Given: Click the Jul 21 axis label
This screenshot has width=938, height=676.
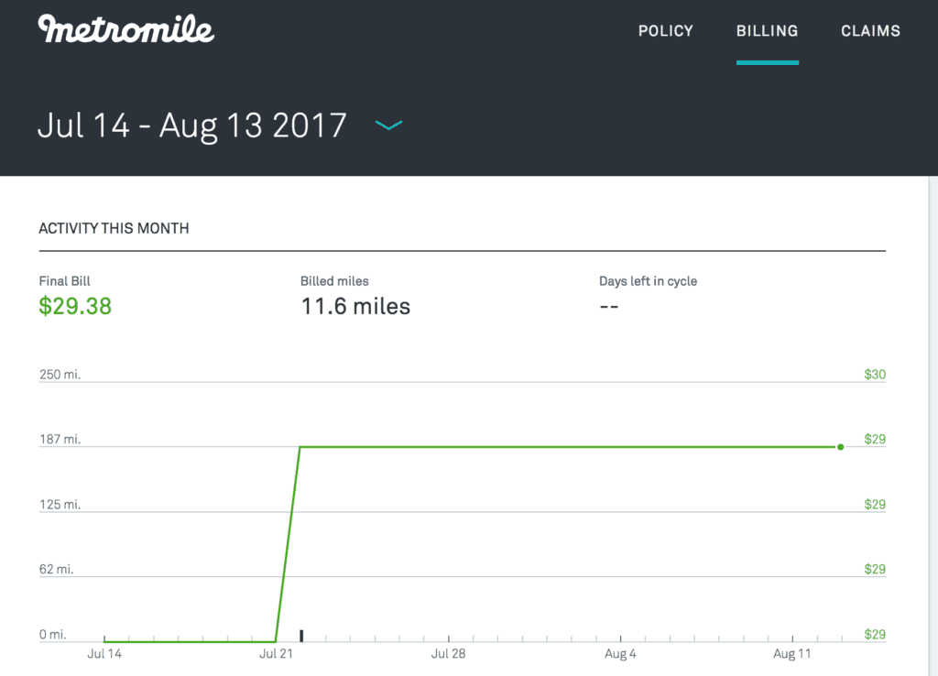Looking at the screenshot, I should (x=276, y=654).
